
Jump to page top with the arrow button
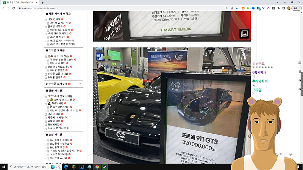[x=291, y=155]
